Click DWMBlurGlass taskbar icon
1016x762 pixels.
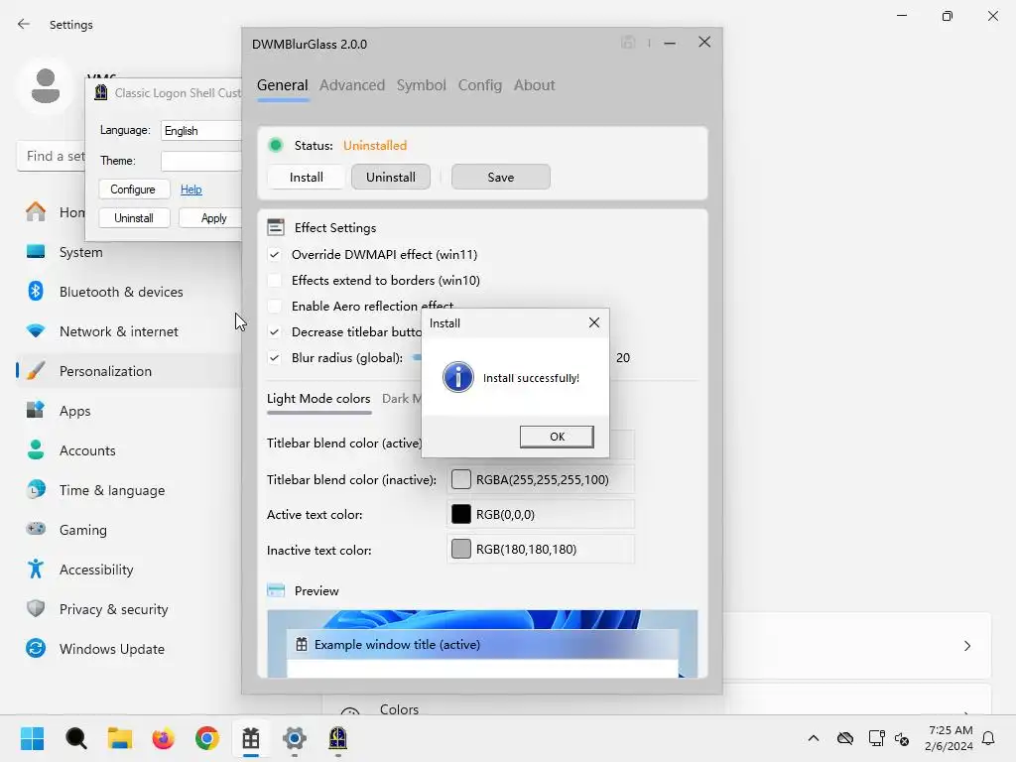(x=251, y=738)
